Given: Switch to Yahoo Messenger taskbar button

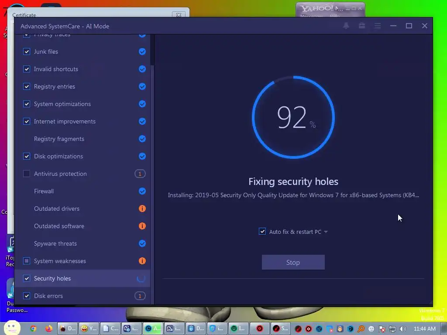Looking at the screenshot, I should click(89, 328).
